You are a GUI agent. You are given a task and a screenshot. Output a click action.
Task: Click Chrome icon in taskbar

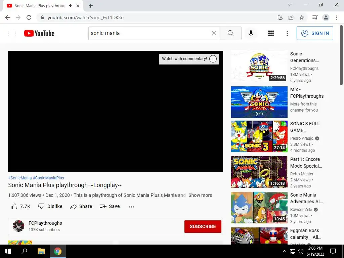pyautogui.click(x=58, y=251)
